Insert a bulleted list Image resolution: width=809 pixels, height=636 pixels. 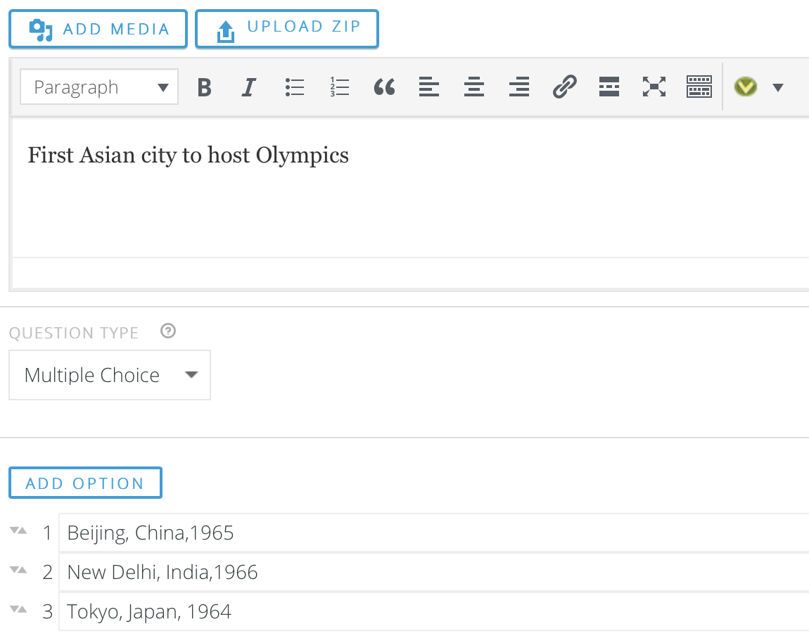294,87
